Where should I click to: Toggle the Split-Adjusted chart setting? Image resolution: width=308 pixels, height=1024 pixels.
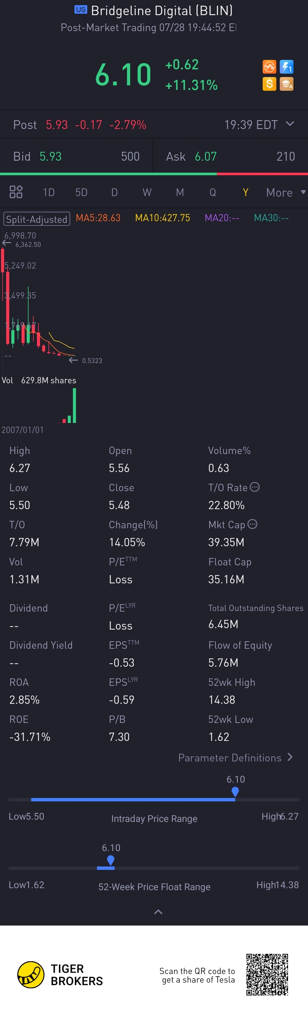[37, 219]
